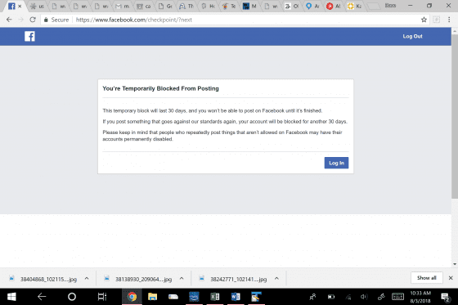Open Action Center notifications icon
The width and height of the screenshot is (458, 305).
pos(446,297)
